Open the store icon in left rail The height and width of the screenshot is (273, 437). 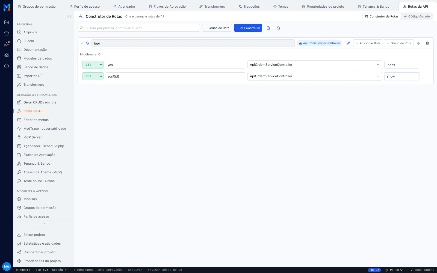pyautogui.click(x=7, y=33)
